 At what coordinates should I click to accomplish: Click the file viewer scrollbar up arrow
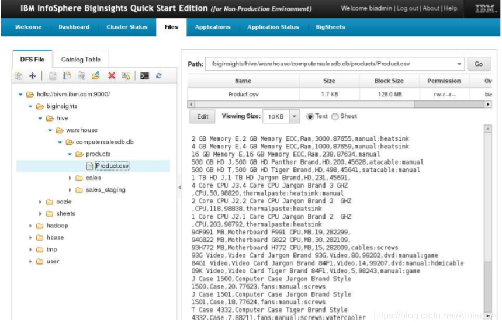coord(487,129)
